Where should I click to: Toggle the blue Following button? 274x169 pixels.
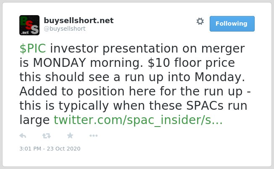(232, 24)
